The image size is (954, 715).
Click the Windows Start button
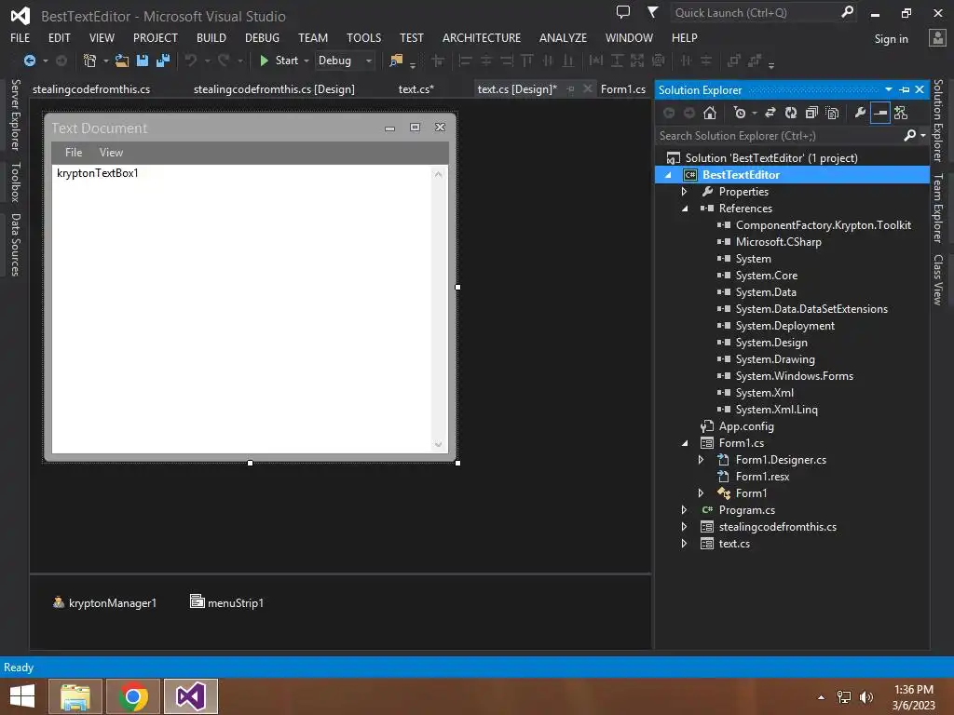pos(22,696)
